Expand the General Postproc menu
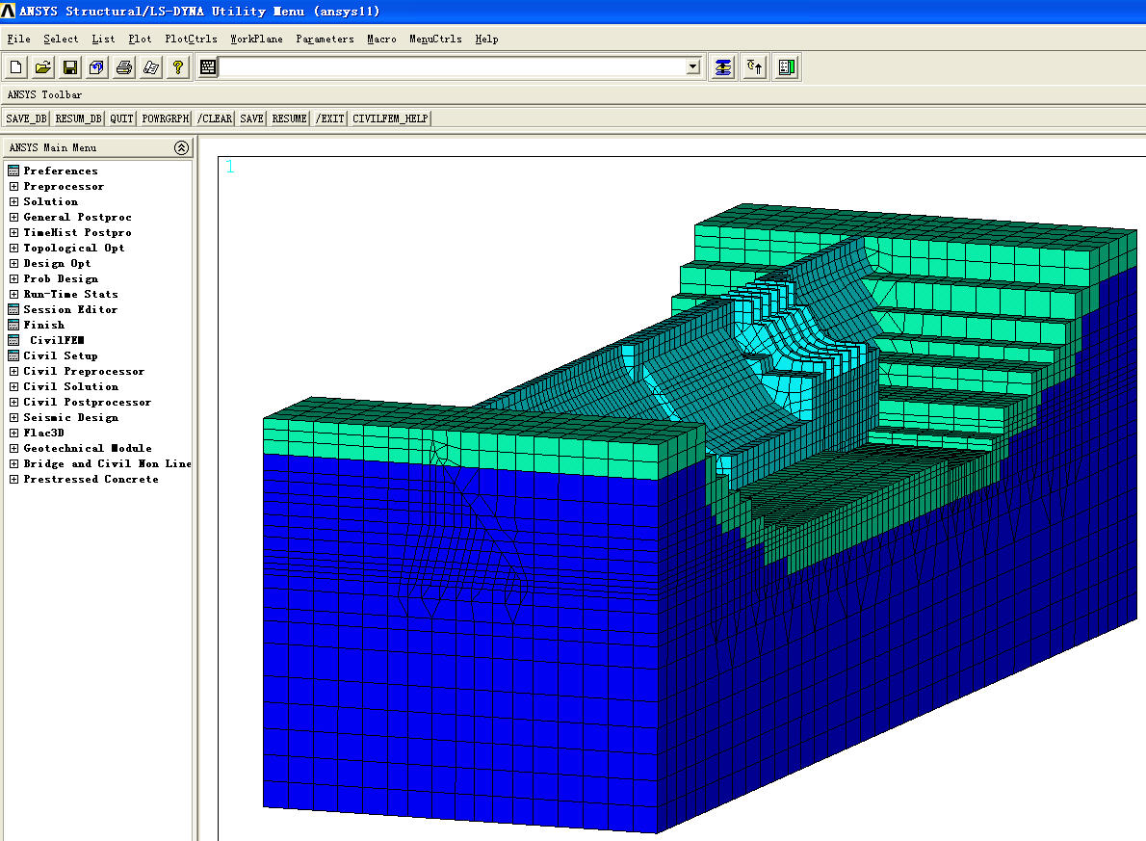Image resolution: width=1146 pixels, height=841 pixels. pos(13,217)
